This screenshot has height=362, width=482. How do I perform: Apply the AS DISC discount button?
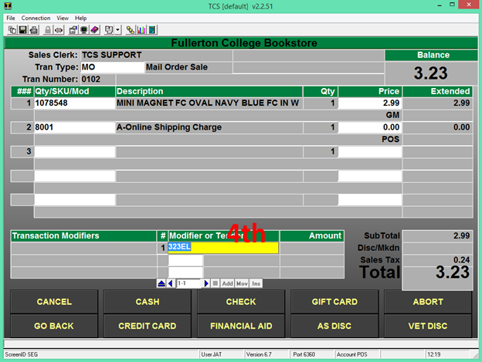(334, 326)
